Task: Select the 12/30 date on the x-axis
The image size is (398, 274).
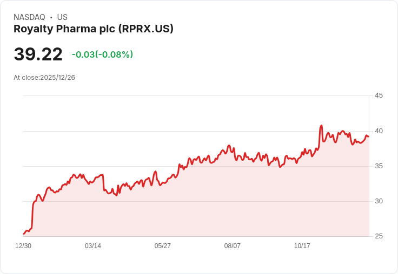Action: point(23,246)
